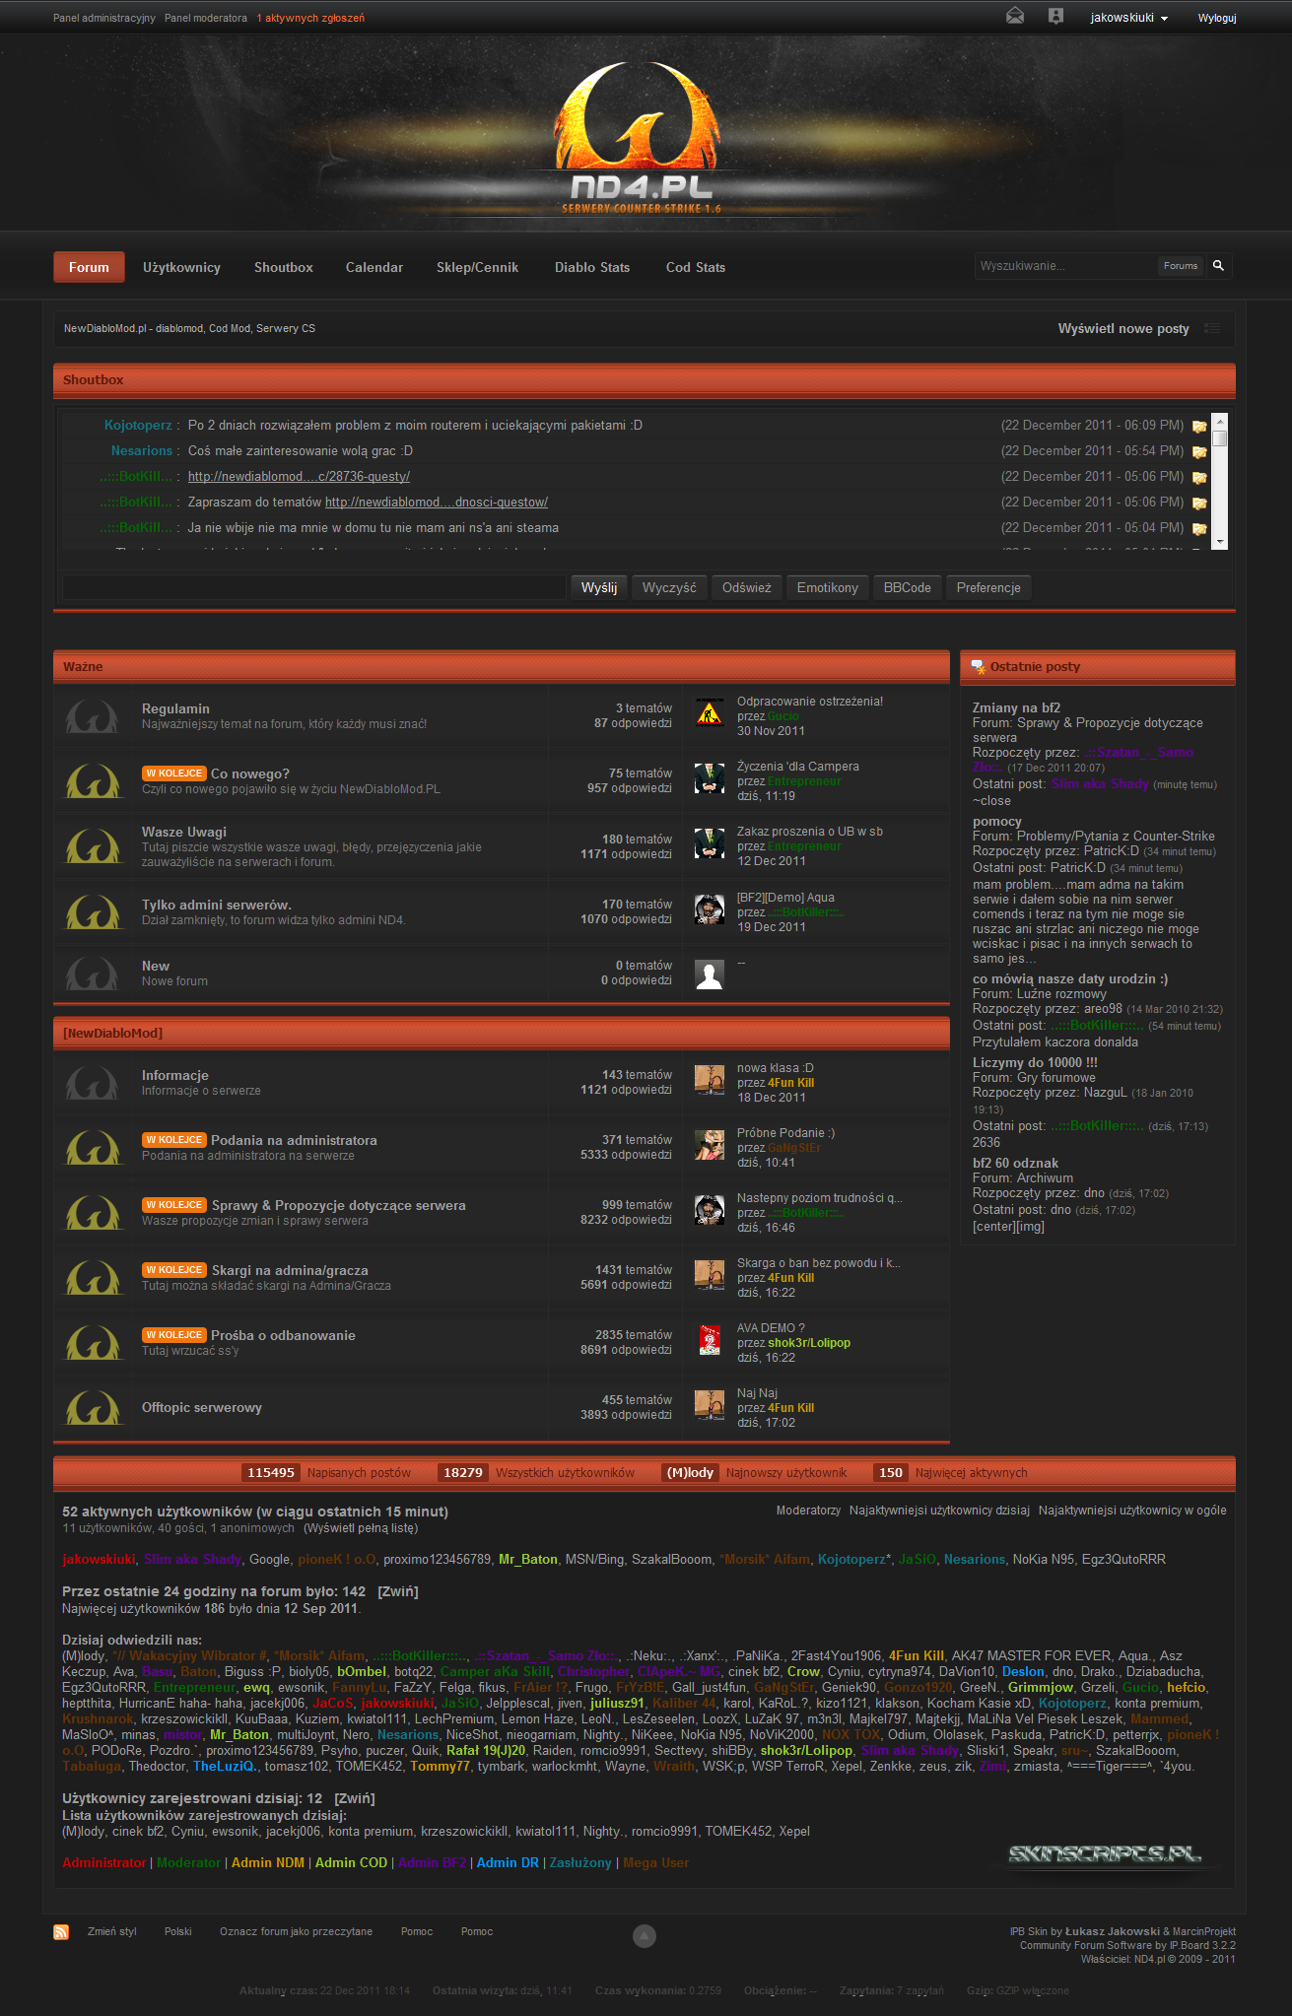
Task: Click Oznacz forum jako przeczytane
Action: (296, 1931)
